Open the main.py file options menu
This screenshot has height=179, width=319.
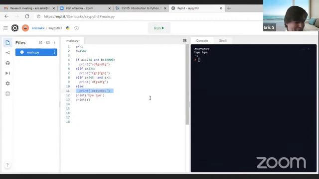point(54,52)
